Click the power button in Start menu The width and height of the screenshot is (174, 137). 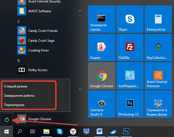coord(7,120)
